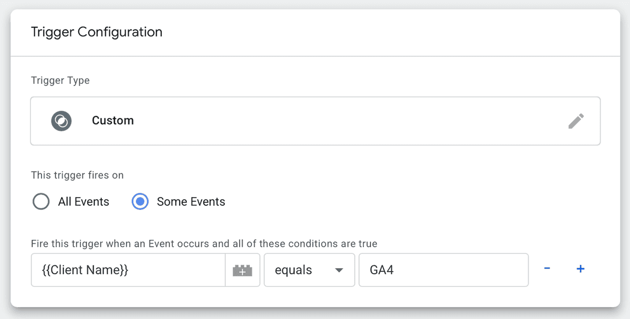Image resolution: width=630 pixels, height=319 pixels.
Task: Select the All Events radio button
Action: (41, 202)
